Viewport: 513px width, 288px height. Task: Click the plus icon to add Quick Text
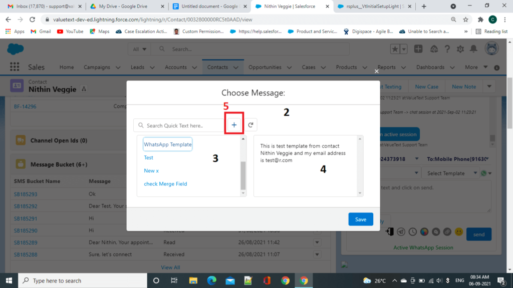pyautogui.click(x=233, y=124)
